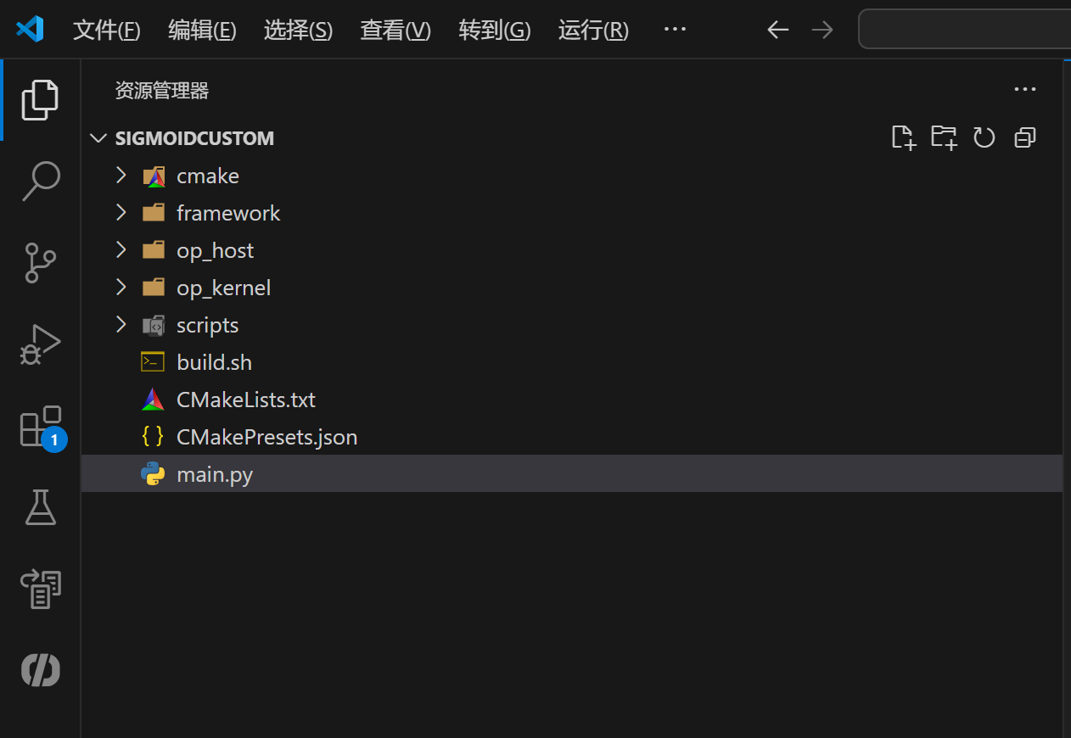Open the CMakeLists.txt file name
This screenshot has height=738, width=1071.
point(246,400)
